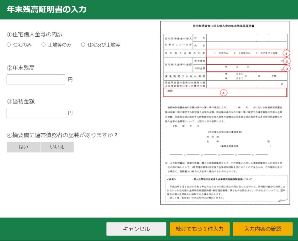
Task: Click 入力内容の確認 button
Action: (x=263, y=229)
